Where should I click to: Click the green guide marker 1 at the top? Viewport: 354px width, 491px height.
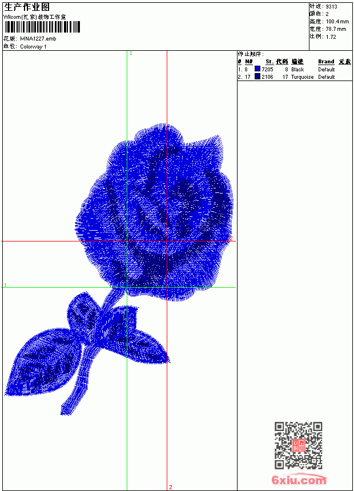pyautogui.click(x=131, y=54)
